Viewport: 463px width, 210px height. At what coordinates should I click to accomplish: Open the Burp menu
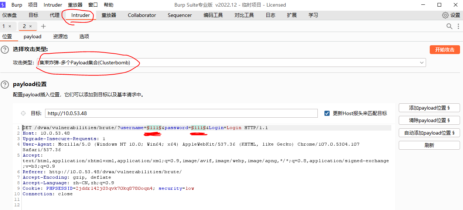coord(17,5)
